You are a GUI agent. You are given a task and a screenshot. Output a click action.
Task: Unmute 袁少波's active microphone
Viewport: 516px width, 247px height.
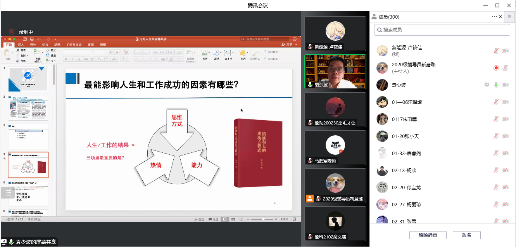(x=496, y=85)
